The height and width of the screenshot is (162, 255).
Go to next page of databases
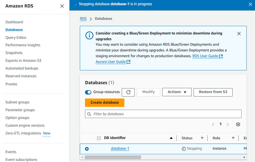(228, 124)
